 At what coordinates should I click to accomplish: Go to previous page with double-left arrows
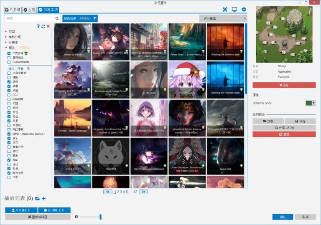108,192
